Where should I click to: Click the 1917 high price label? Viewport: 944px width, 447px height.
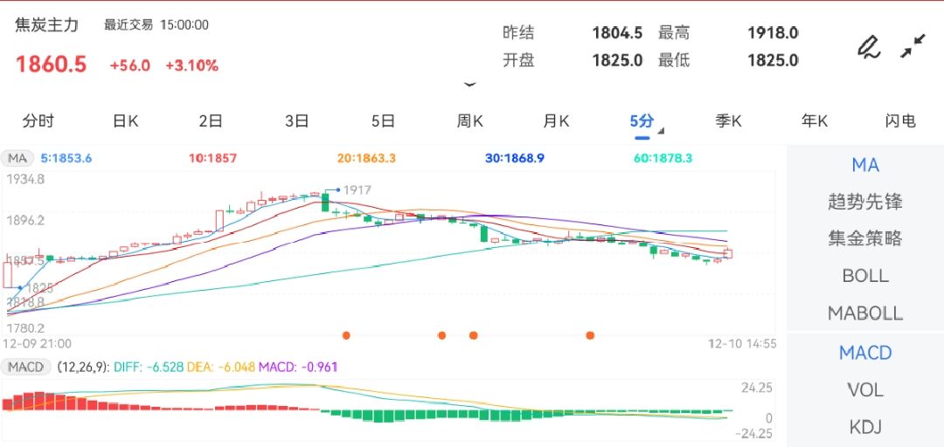point(357,190)
